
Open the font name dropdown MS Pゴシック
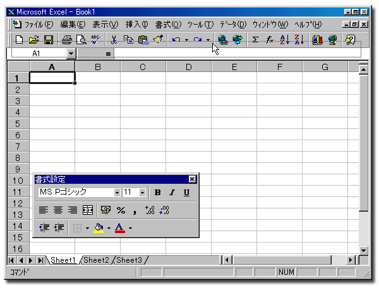tap(117, 193)
